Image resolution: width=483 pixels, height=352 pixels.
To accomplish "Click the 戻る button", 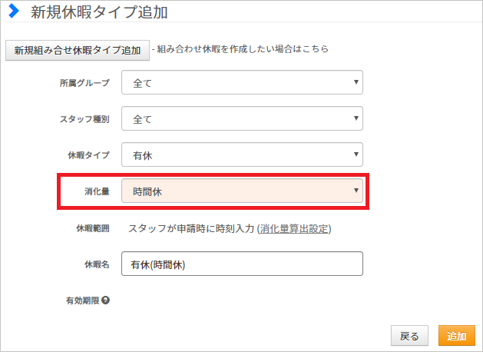I will tap(409, 336).
